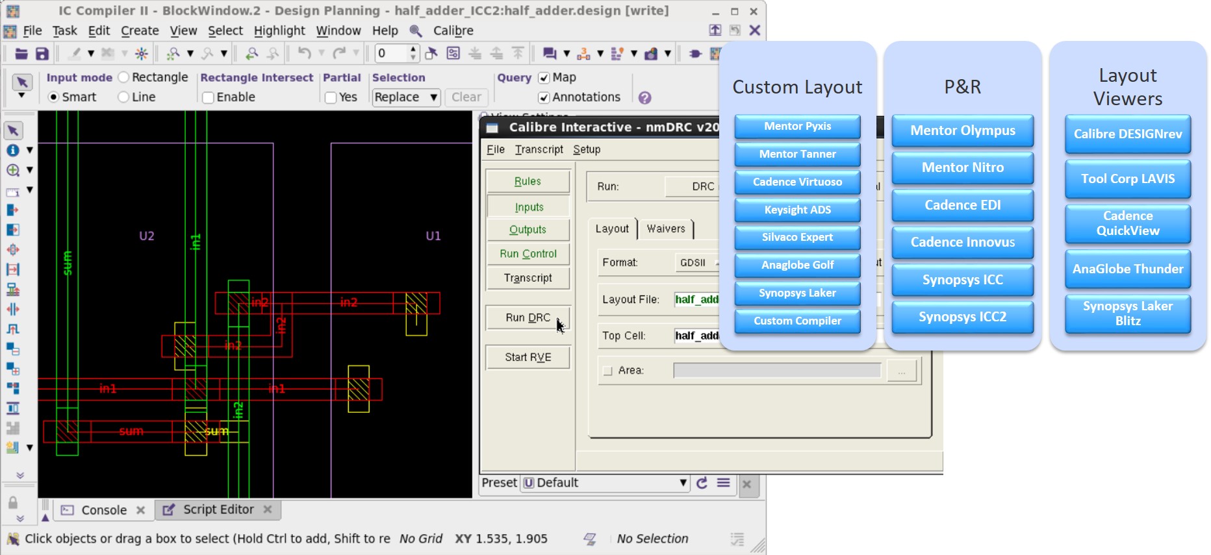Select Rectangle input mode radio button

pyautogui.click(x=123, y=77)
